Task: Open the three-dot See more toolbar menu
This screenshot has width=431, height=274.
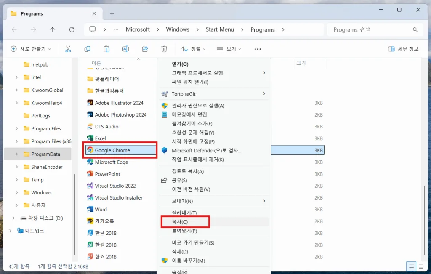Action: 258,49
